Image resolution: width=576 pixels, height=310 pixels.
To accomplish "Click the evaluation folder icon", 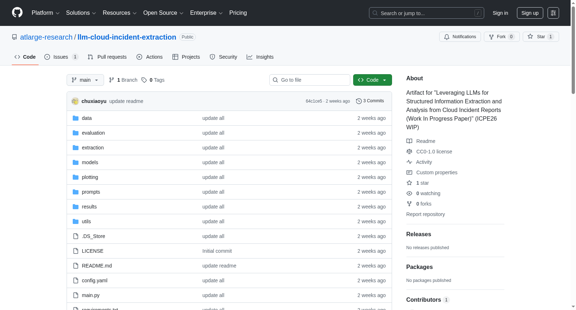I will (76, 133).
